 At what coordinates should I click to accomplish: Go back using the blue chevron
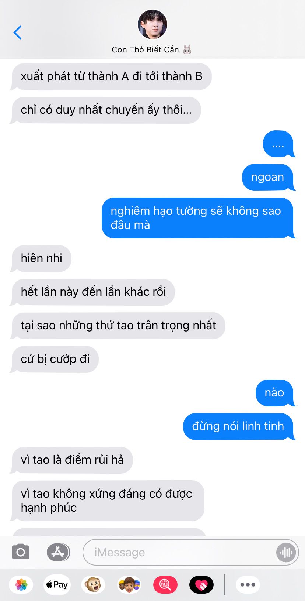[17, 32]
